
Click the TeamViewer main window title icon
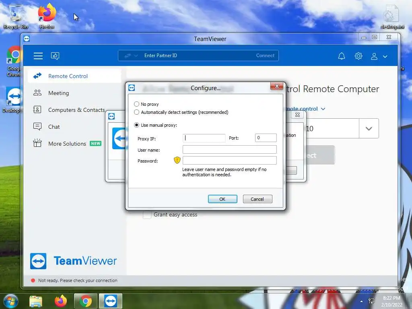pos(27,39)
